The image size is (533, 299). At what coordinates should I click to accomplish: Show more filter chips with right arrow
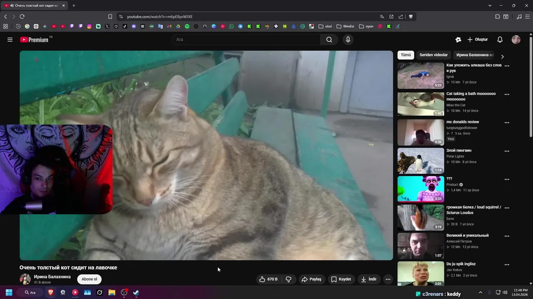502,56
